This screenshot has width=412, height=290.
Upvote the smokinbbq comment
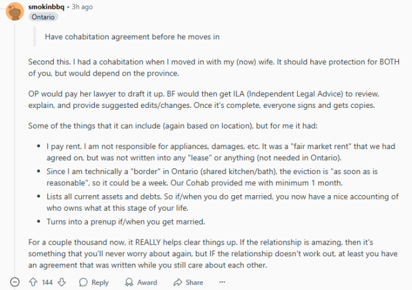tap(33, 282)
